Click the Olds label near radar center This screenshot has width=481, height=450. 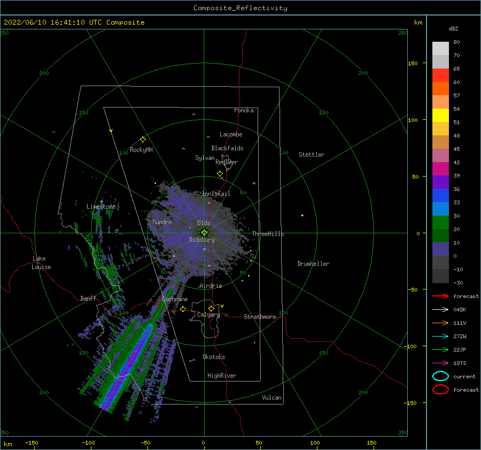coord(204,223)
